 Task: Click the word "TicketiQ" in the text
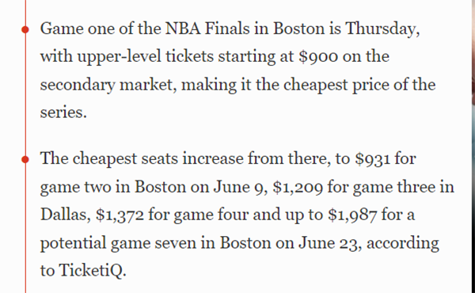click(90, 270)
